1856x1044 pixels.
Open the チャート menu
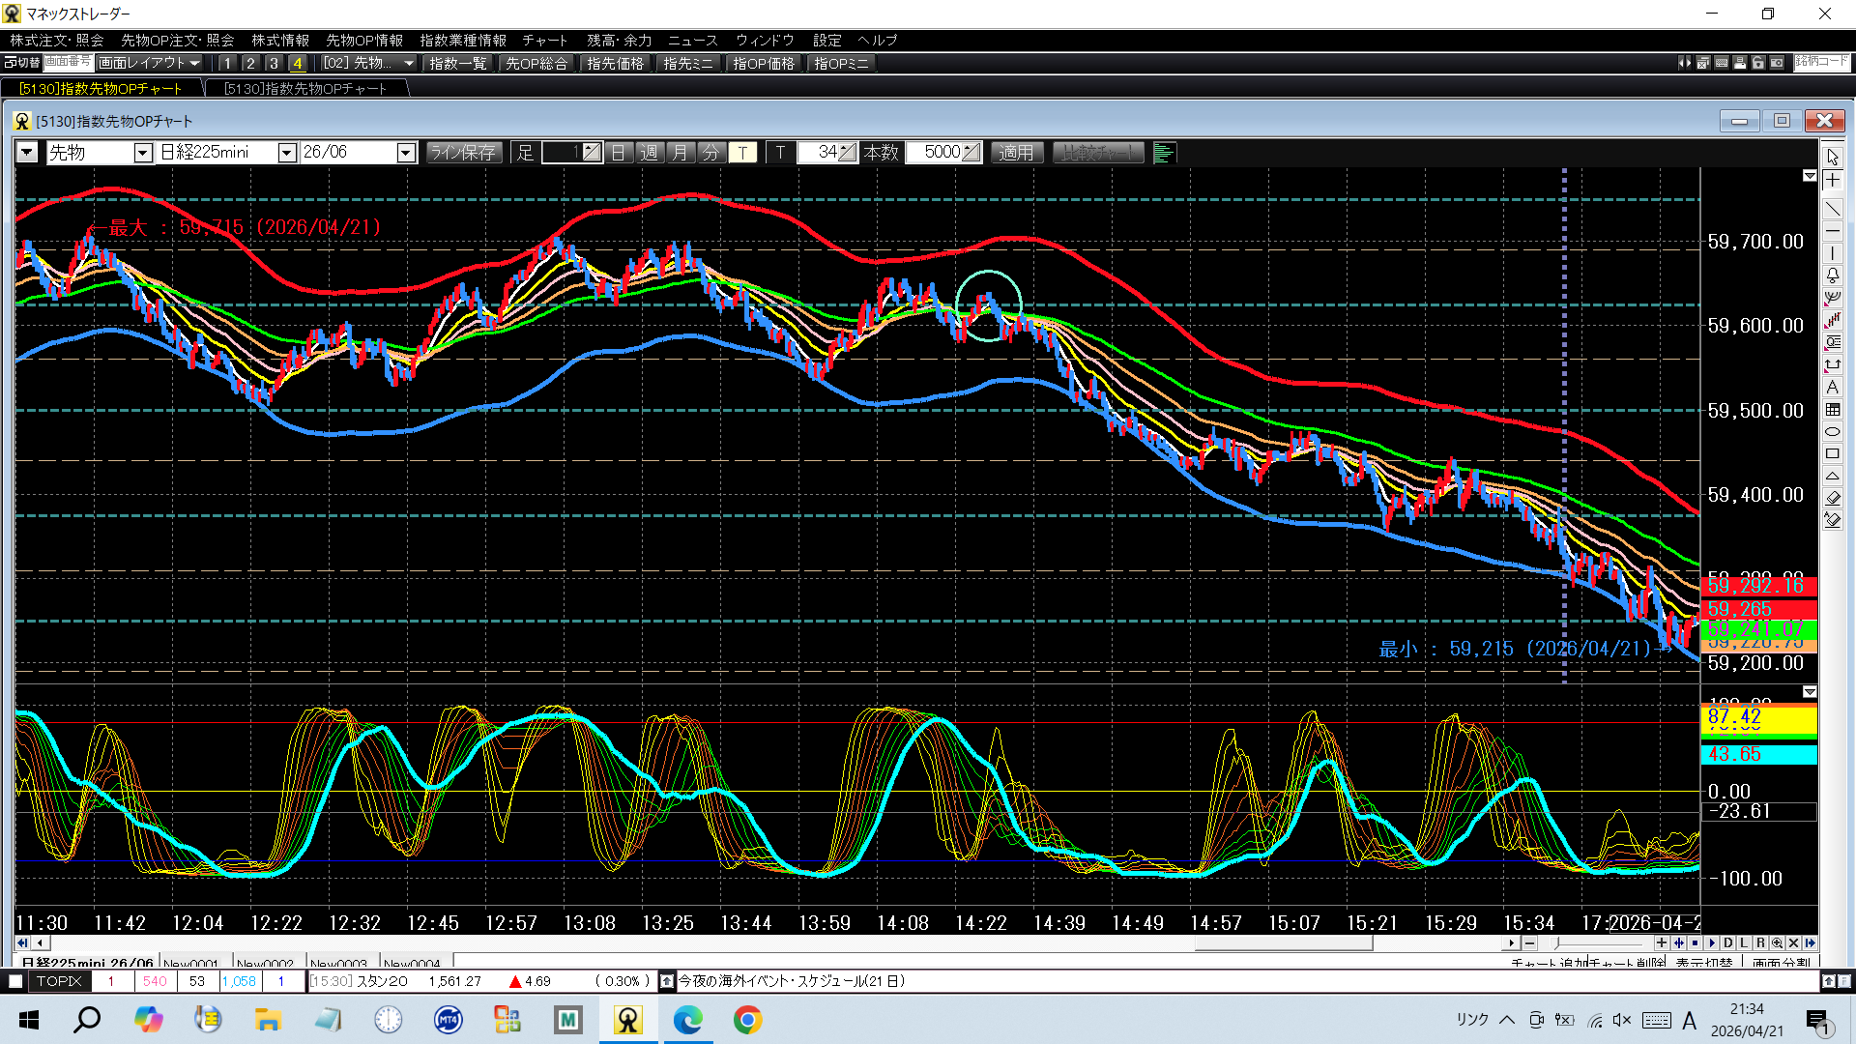click(544, 40)
